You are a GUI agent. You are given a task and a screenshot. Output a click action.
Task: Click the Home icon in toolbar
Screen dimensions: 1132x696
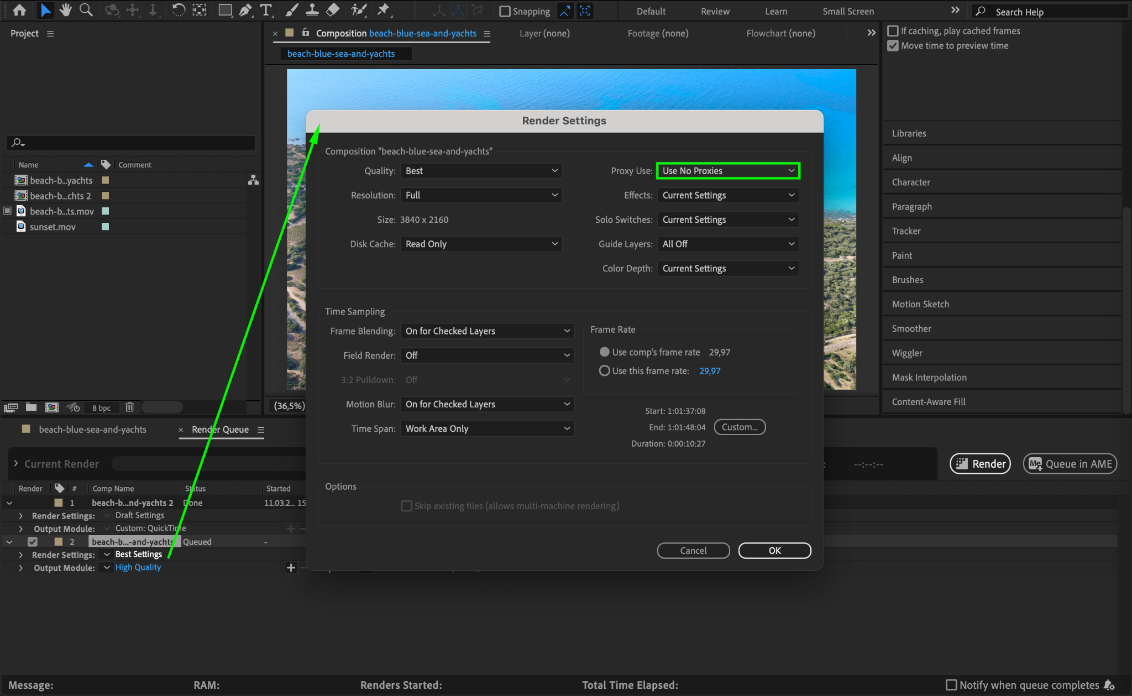[19, 10]
